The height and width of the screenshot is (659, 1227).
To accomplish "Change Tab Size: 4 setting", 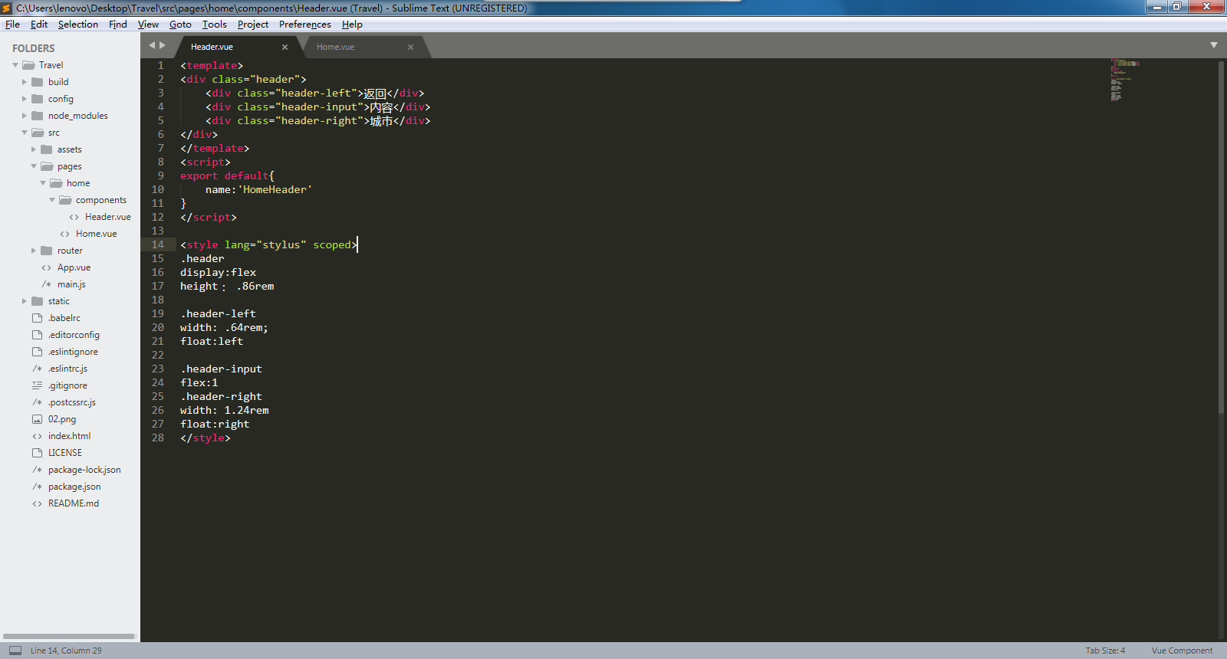I will point(1105,651).
